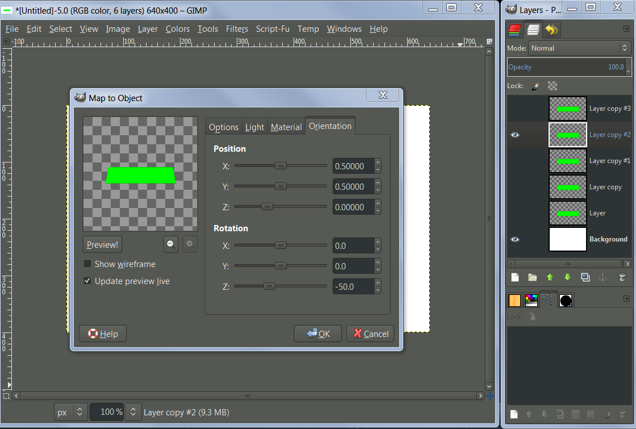The width and height of the screenshot is (636, 429).
Task: Open the Channels tab in the Layers dock
Action: tap(514, 30)
